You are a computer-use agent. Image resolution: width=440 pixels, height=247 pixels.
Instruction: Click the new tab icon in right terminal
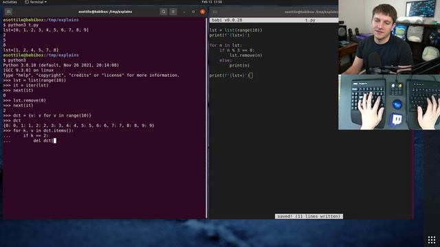[215, 12]
